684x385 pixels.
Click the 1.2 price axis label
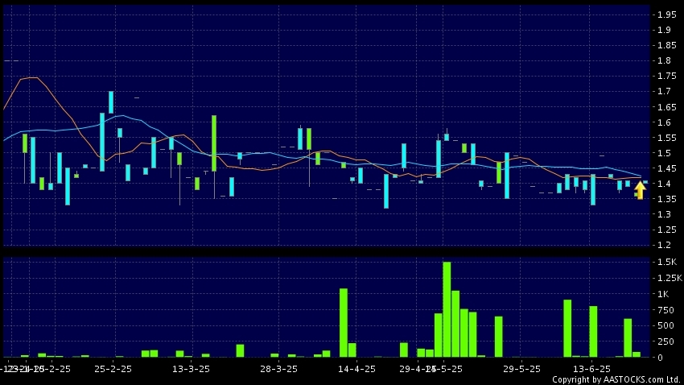[x=664, y=245]
